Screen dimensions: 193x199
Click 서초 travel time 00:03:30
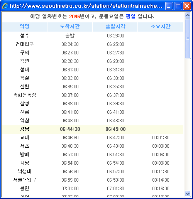pyautogui.click(x=161, y=146)
